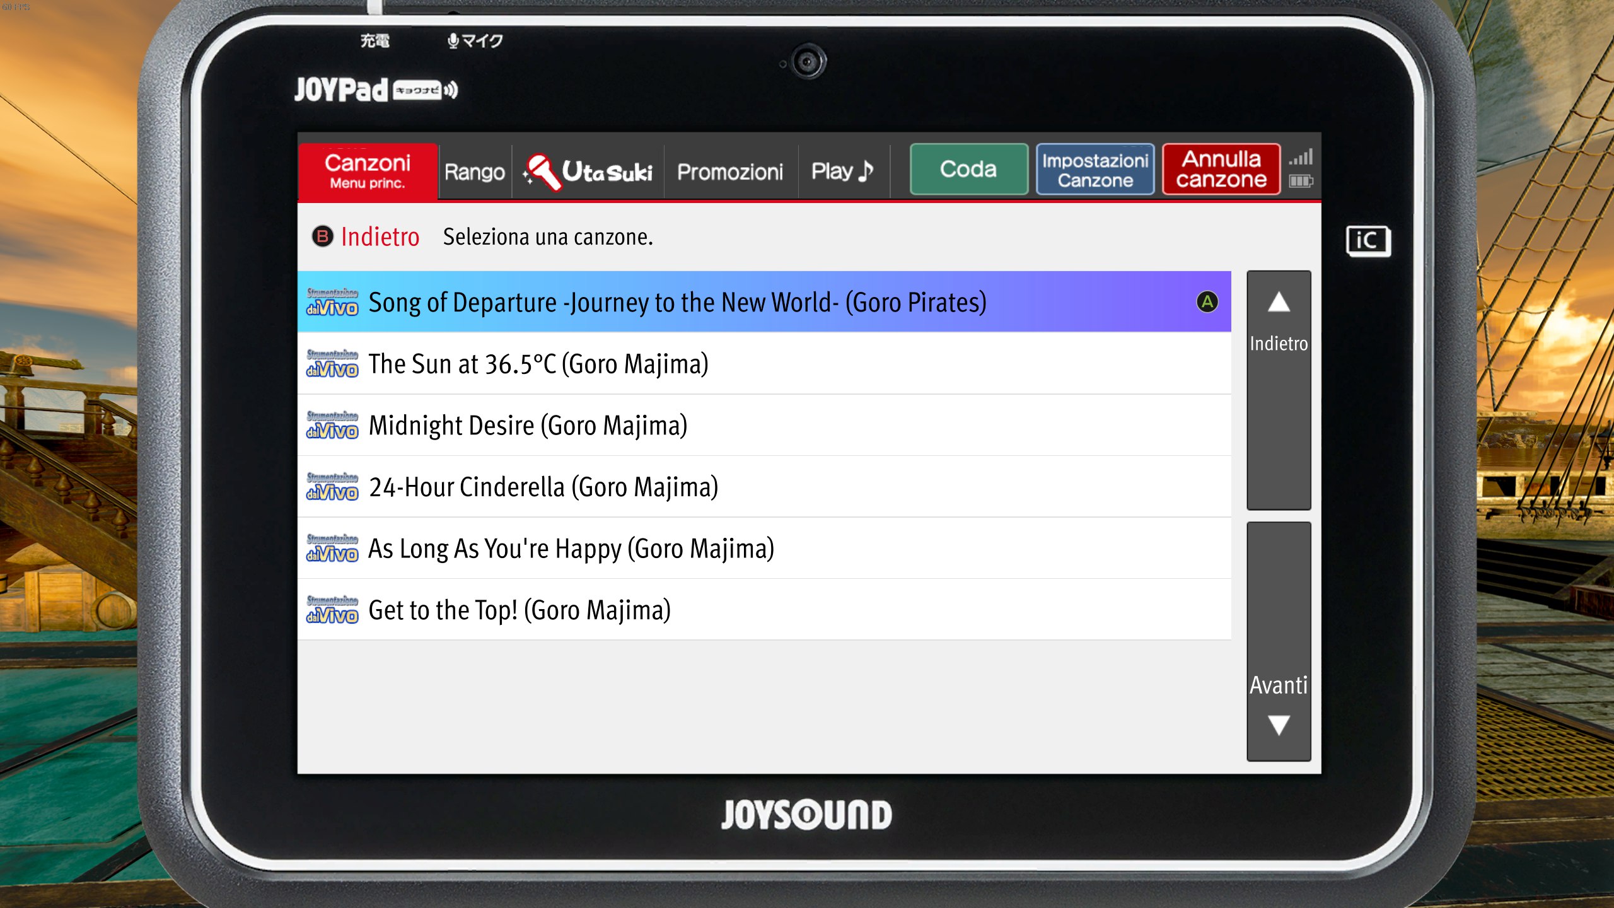Open the Play tab with music note

tap(843, 172)
